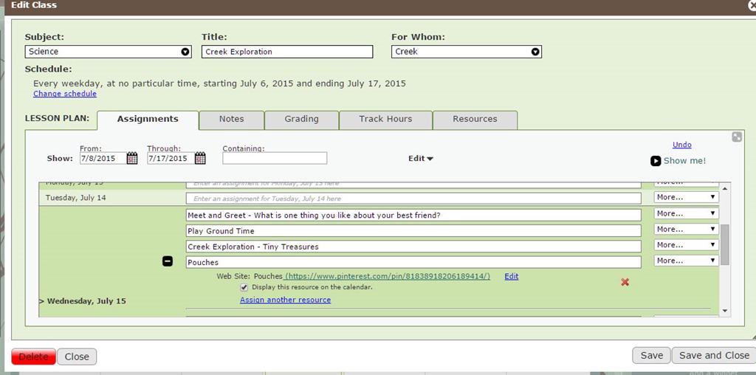Viewport: 756px width, 375px height.
Task: Switch to the Grading tab
Action: [x=301, y=119]
